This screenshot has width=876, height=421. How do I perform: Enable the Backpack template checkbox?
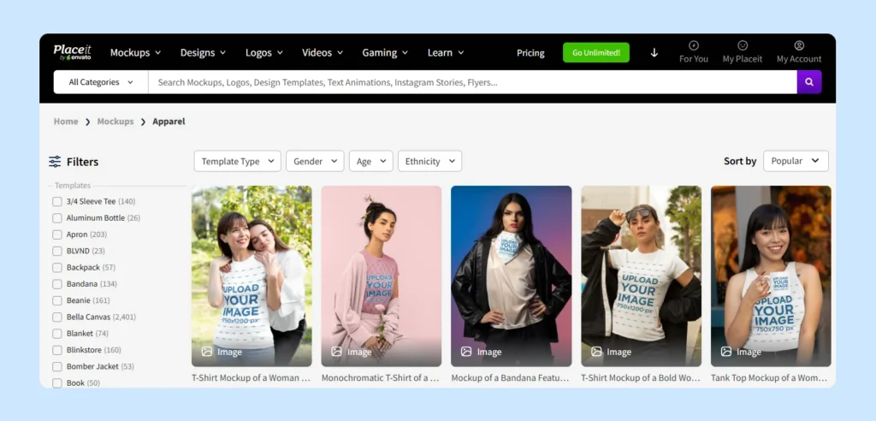tap(57, 268)
